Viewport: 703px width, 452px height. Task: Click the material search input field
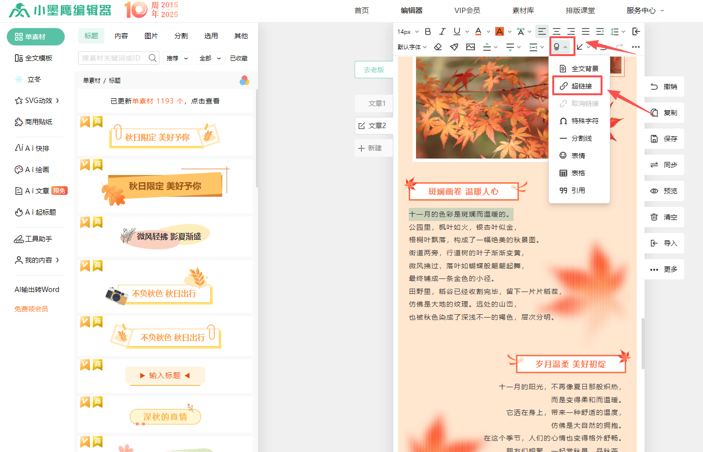(114, 58)
